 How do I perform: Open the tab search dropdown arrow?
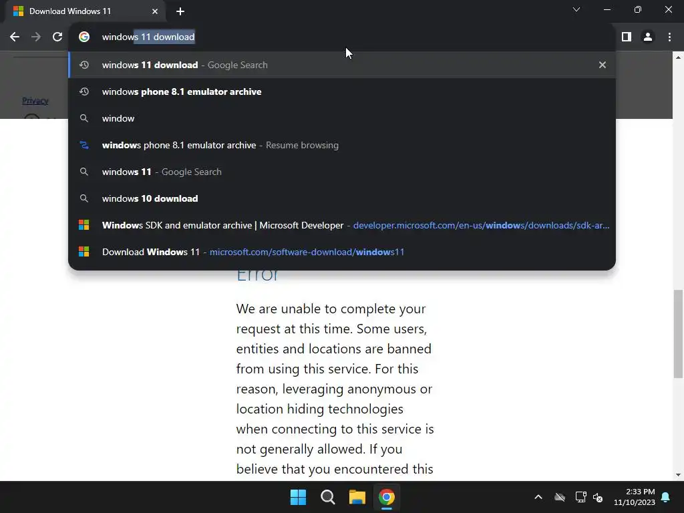click(576, 9)
